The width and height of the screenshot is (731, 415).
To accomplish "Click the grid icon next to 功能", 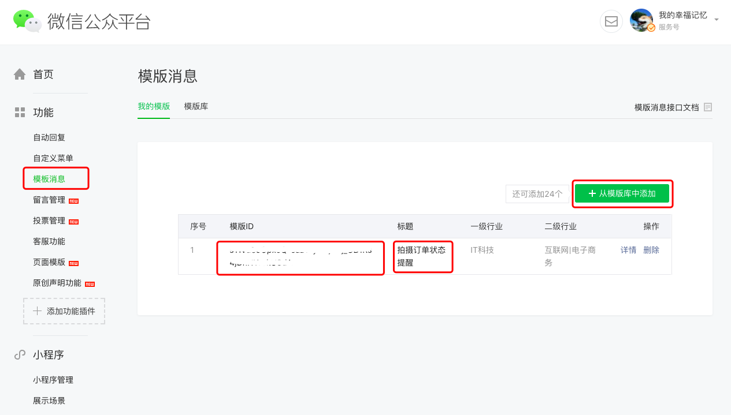I will coord(19,111).
